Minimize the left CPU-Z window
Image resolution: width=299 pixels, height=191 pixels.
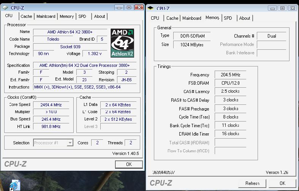119,8
